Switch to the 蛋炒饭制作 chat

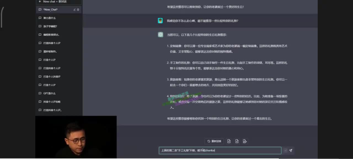point(50,52)
